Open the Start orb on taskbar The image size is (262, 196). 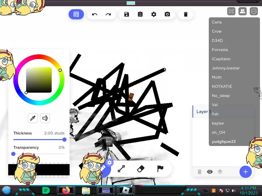tap(7, 190)
